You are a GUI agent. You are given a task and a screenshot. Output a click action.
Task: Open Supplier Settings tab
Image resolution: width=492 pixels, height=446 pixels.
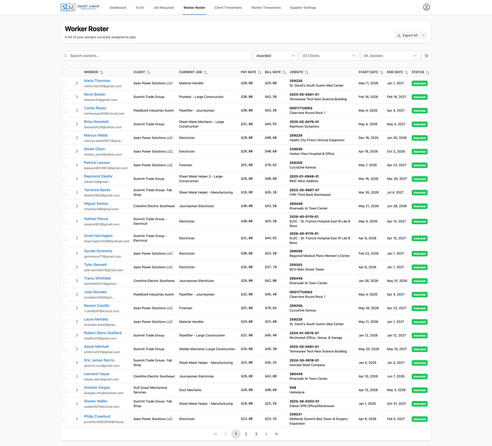pos(303,8)
